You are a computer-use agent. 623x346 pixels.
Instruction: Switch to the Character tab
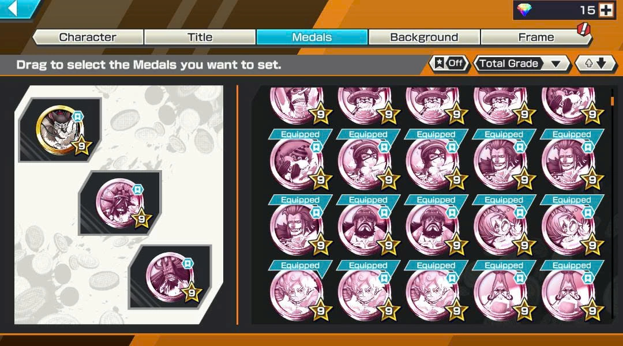pyautogui.click(x=88, y=37)
